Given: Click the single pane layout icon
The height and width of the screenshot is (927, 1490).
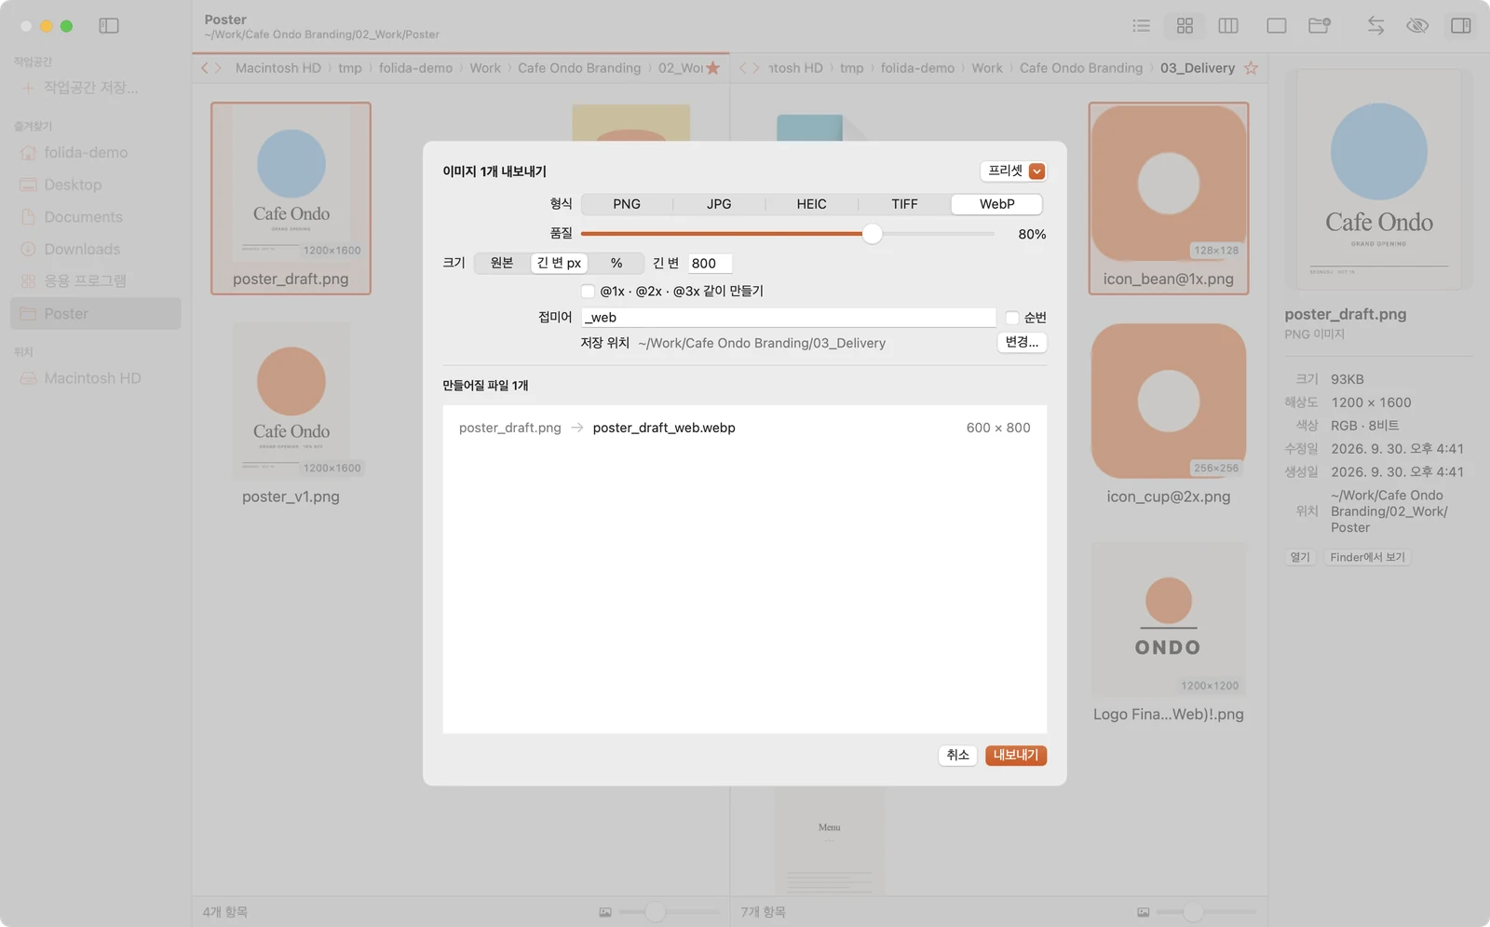Looking at the screenshot, I should (1277, 26).
